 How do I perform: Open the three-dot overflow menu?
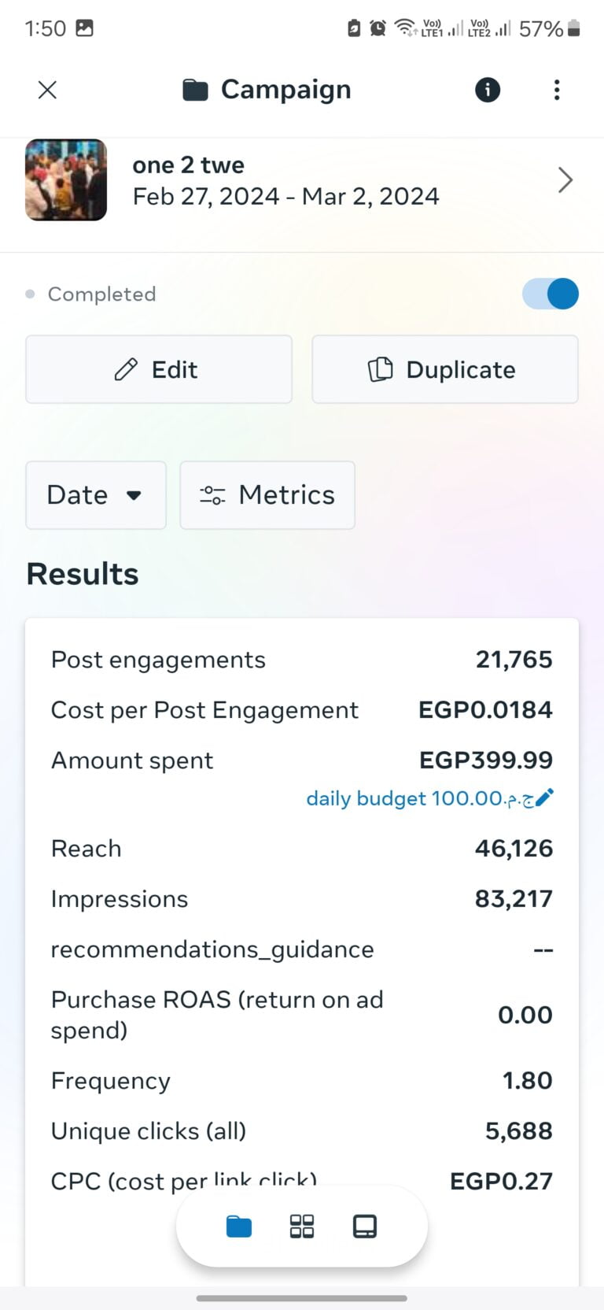(x=557, y=90)
